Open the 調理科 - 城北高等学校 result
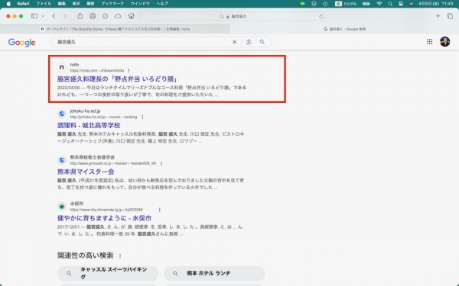459x286 pixels. [89, 125]
